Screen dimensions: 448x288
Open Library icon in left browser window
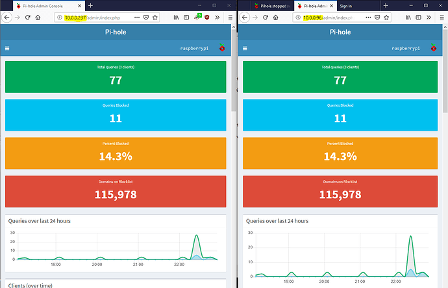[x=175, y=17]
